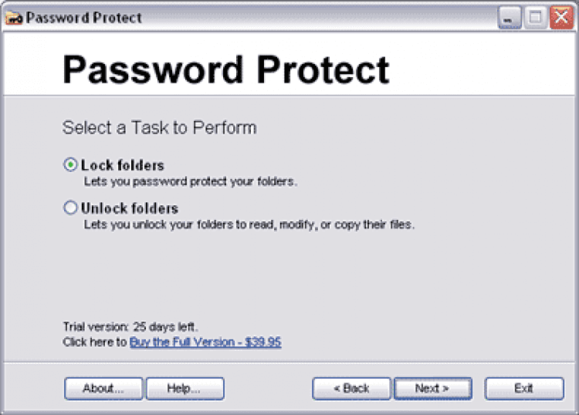This screenshot has width=579, height=415.
Task: Open the Buy the Full Version link
Action: pyautogui.click(x=205, y=342)
